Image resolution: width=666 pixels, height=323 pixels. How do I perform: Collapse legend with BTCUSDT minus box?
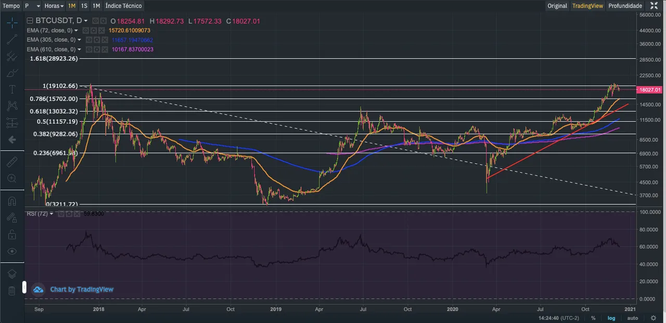click(30, 21)
